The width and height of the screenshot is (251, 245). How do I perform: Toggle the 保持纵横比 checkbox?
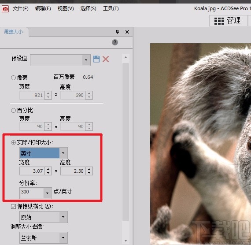click(x=14, y=207)
